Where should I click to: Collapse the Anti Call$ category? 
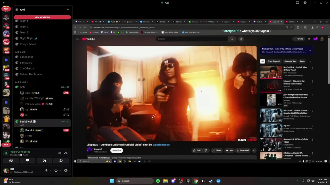click(21, 52)
